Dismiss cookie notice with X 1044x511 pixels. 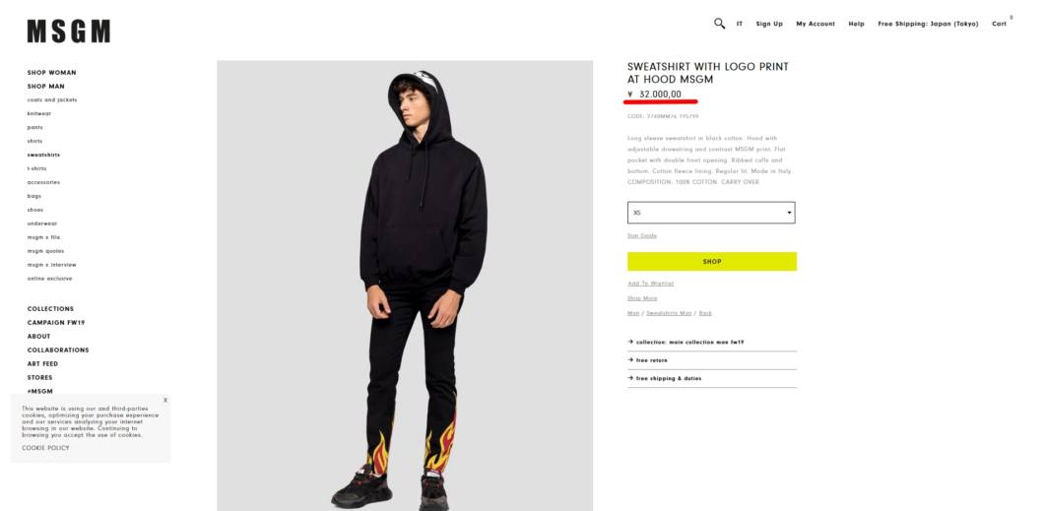tap(165, 400)
